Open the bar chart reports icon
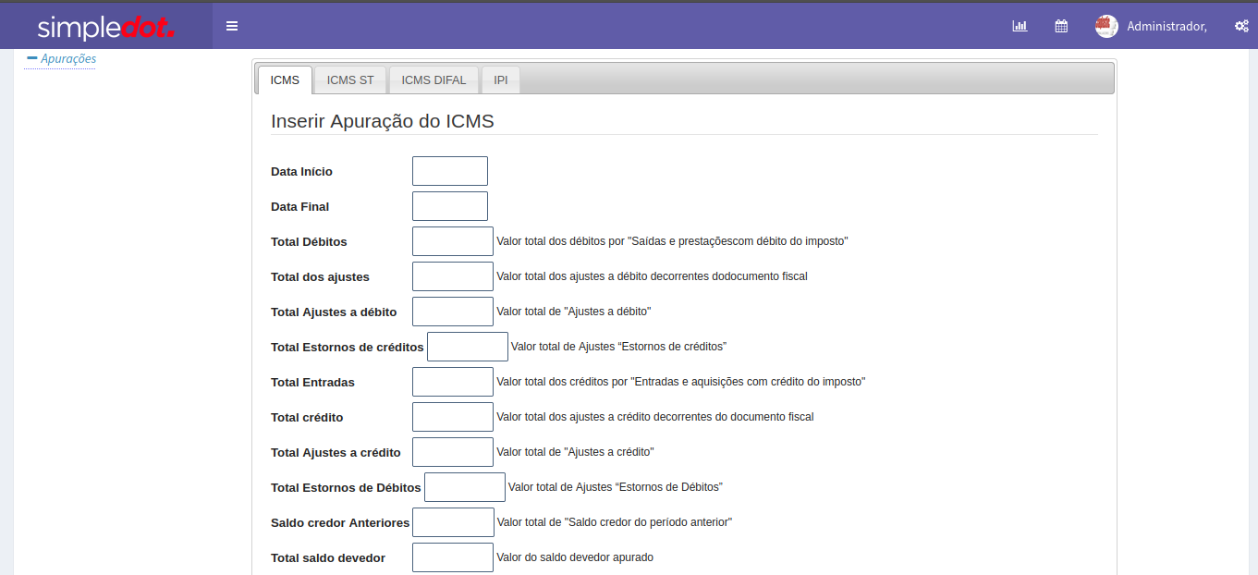Viewport: 1258px width, 575px height. [1020, 26]
